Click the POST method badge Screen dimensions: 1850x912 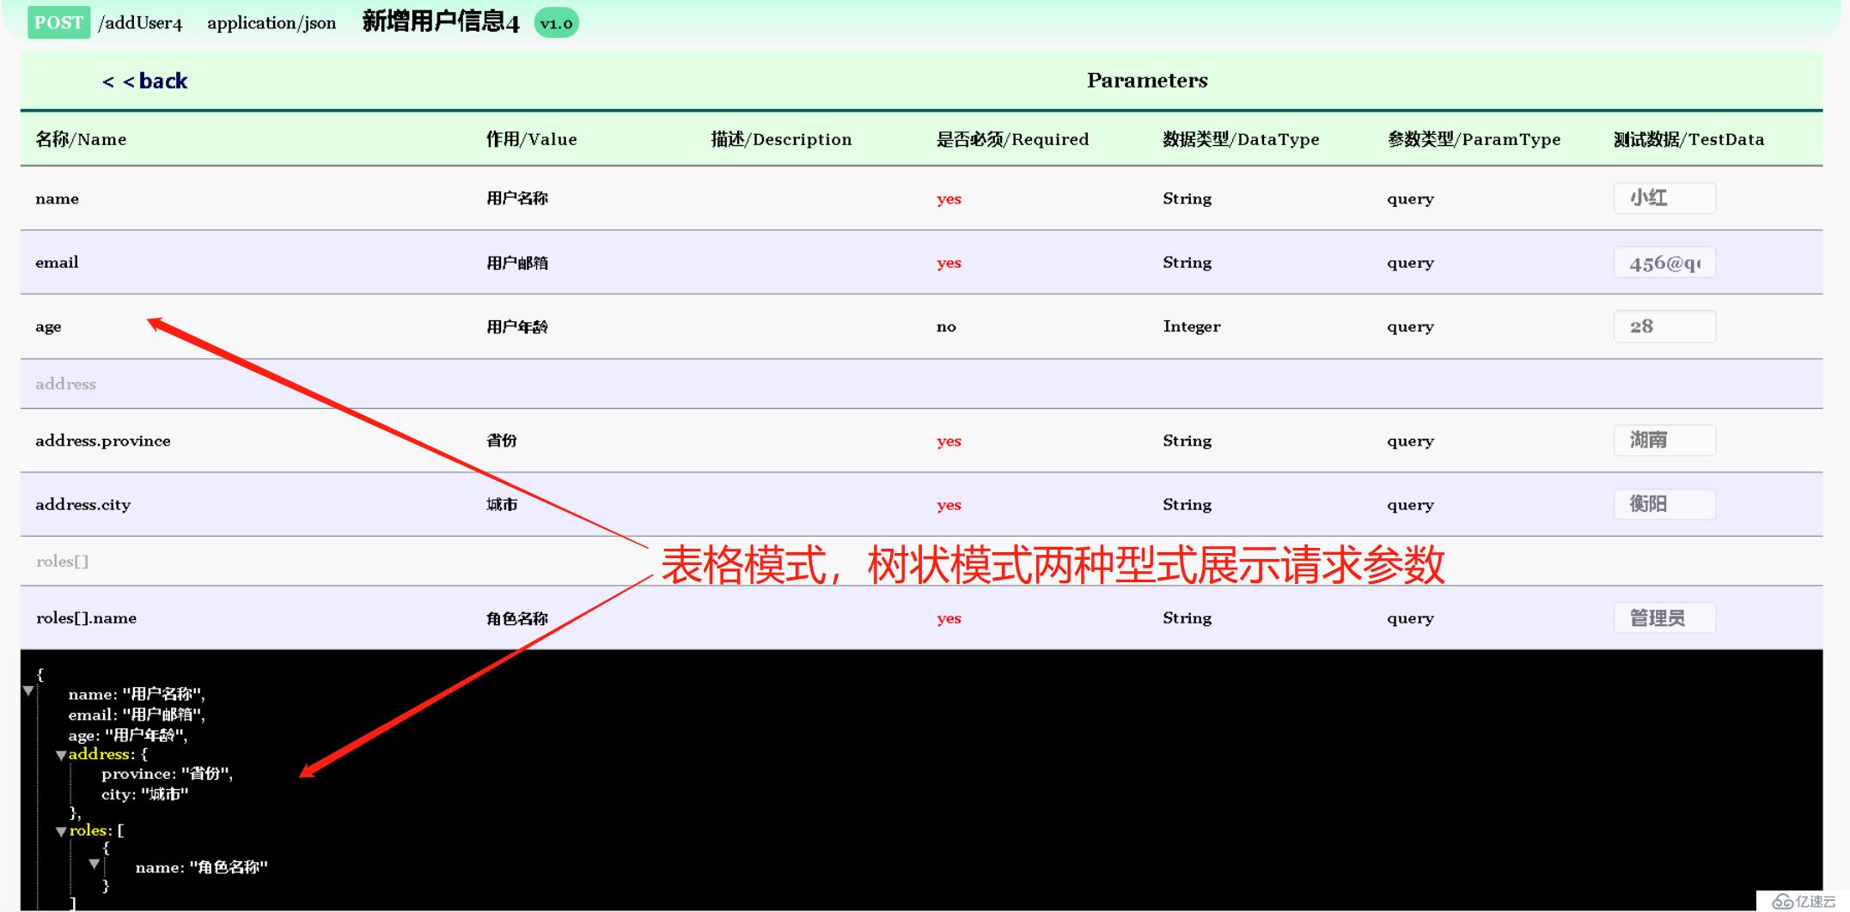point(58,22)
